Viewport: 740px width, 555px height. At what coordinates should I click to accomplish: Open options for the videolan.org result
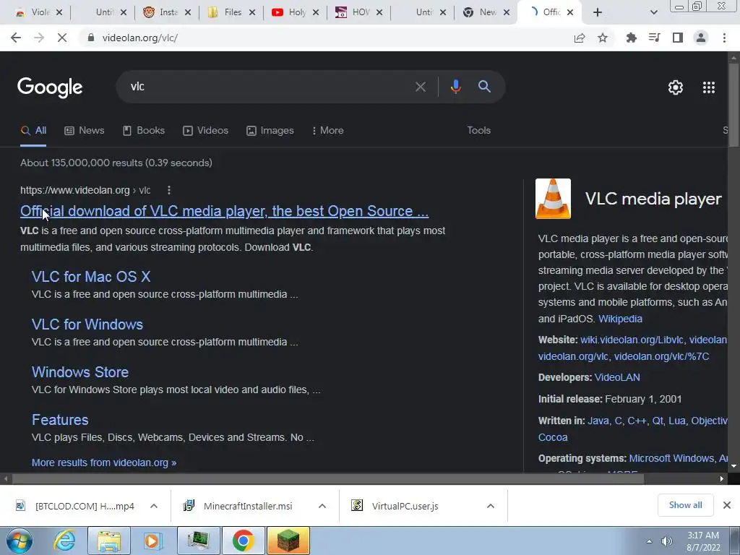pyautogui.click(x=169, y=190)
